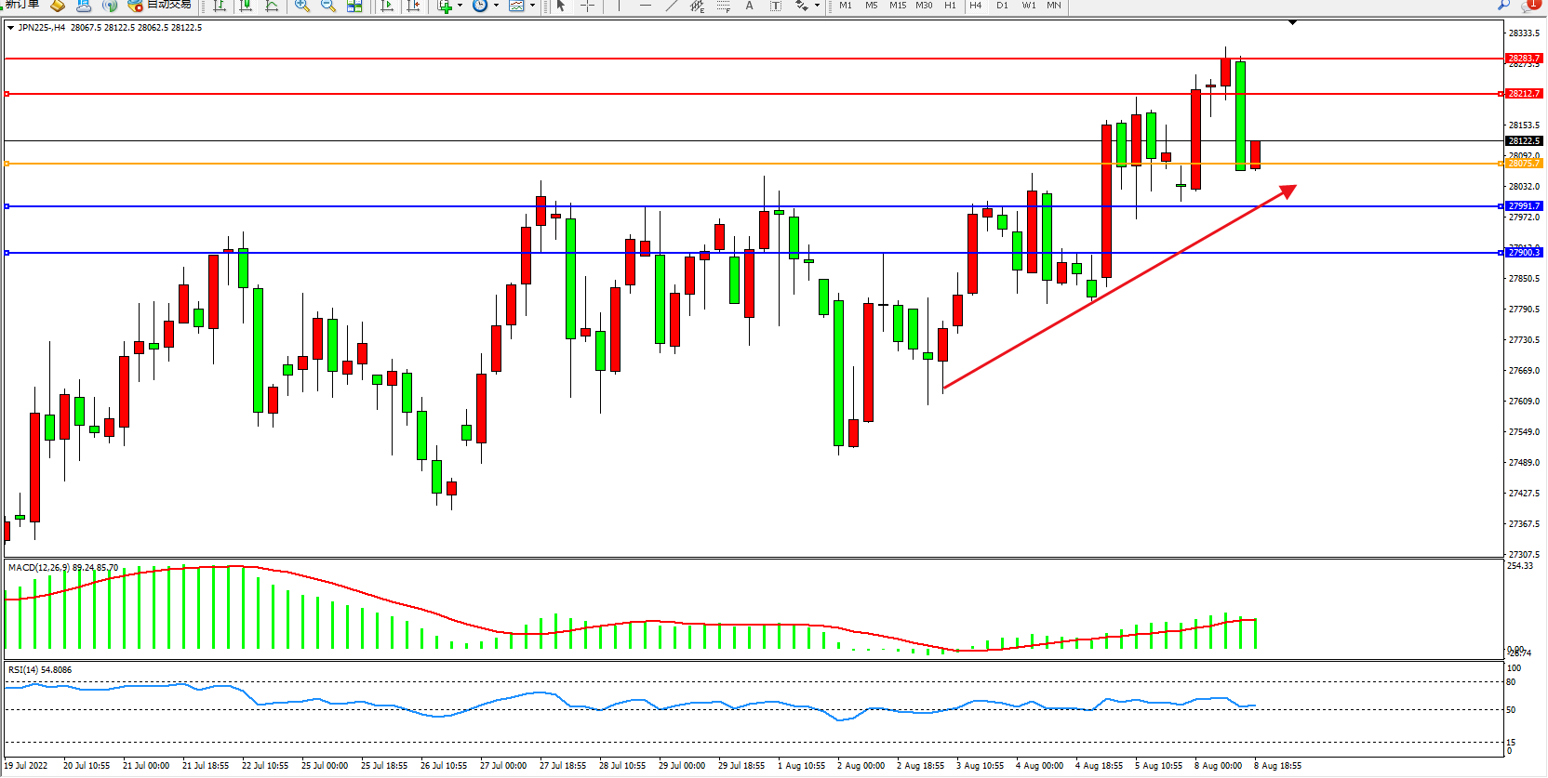The height and width of the screenshot is (778, 1548).
Task: Click the zoom in magnifier icon
Action: click(302, 6)
